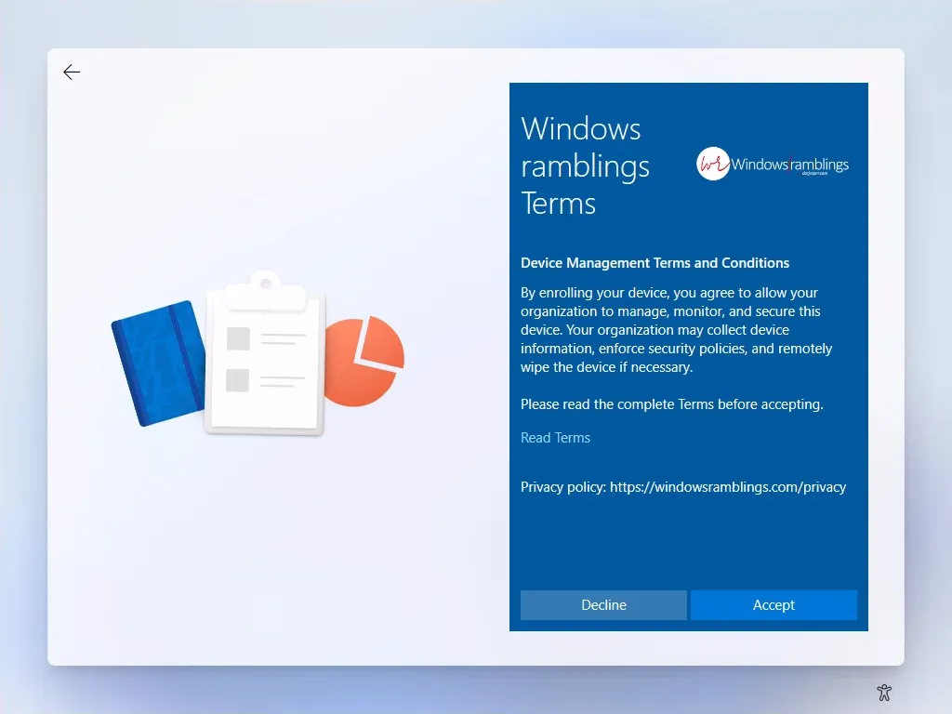Click the 'Device Management Terms and Conditions' heading
This screenshot has width=952, height=714.
tap(654, 263)
